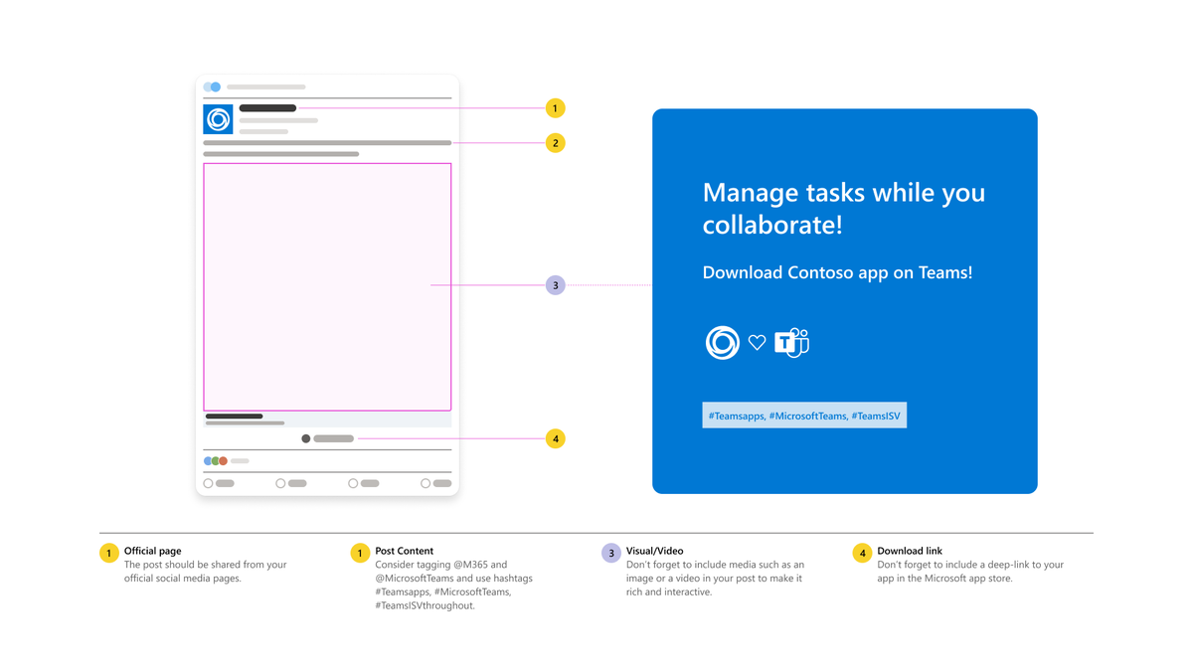Viewport: 1193px width, 671px height.
Task: Click the download link dot below the image
Action: pos(306,438)
